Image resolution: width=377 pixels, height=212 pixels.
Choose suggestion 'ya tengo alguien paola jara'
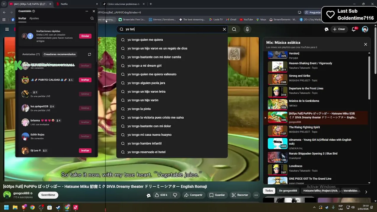[x=172, y=83]
